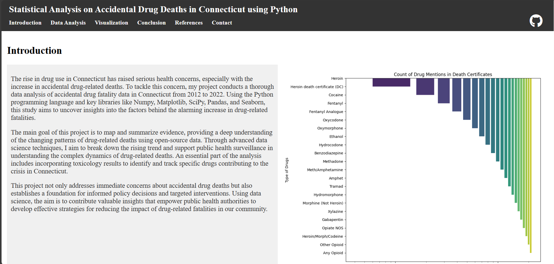
Task: Click the chart title text
Action: (443, 74)
